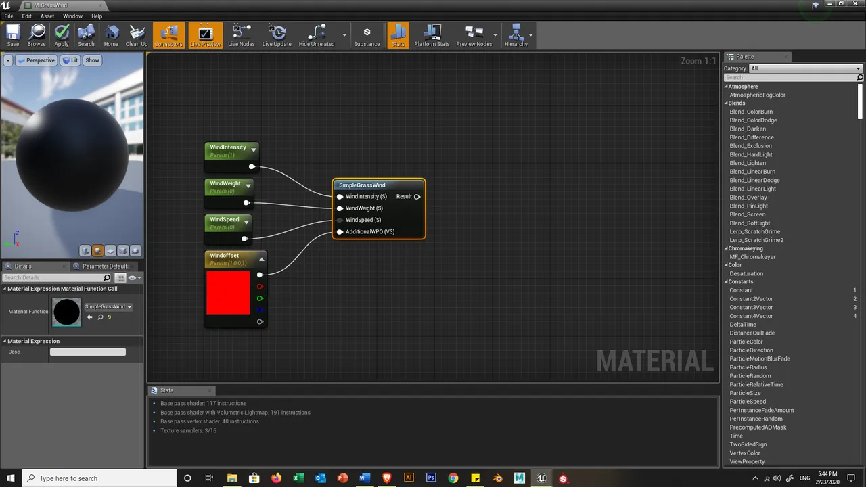Set preview mesh to cylinder

pos(85,251)
